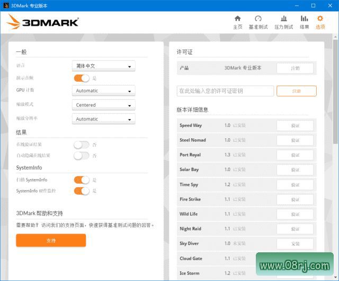
Task: Enable online result validation toggle
Action: click(x=82, y=144)
